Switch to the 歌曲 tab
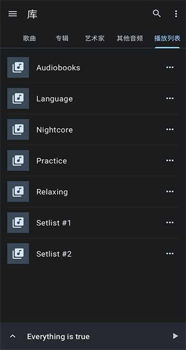186x350 pixels. pos(30,38)
